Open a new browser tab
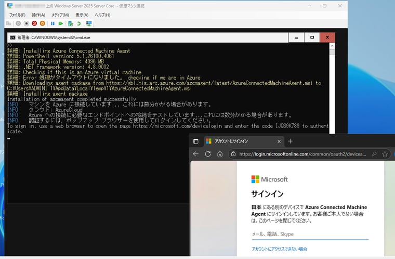Image resolution: width=395 pixels, height=259 pixels. click(x=290, y=141)
